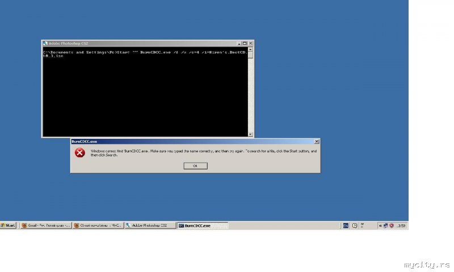
Task: Expand hidden tray icons with the chevron
Action: click(380, 226)
